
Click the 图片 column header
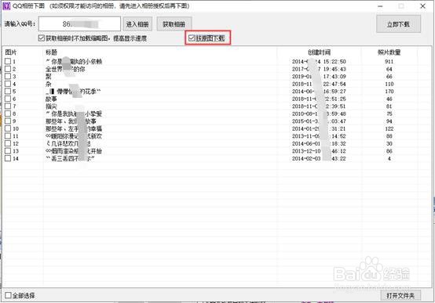click(11, 52)
